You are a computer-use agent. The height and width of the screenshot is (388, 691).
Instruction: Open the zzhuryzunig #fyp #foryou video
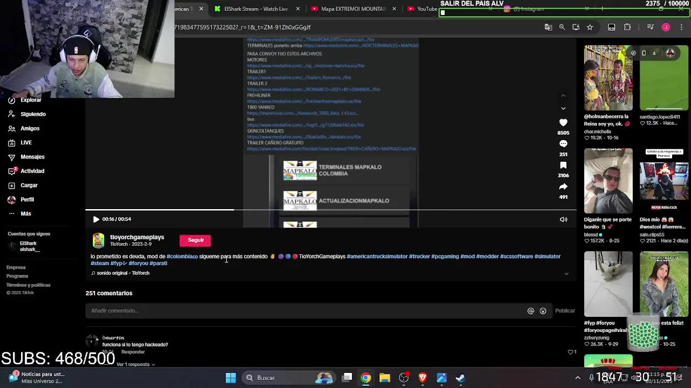[608, 284]
